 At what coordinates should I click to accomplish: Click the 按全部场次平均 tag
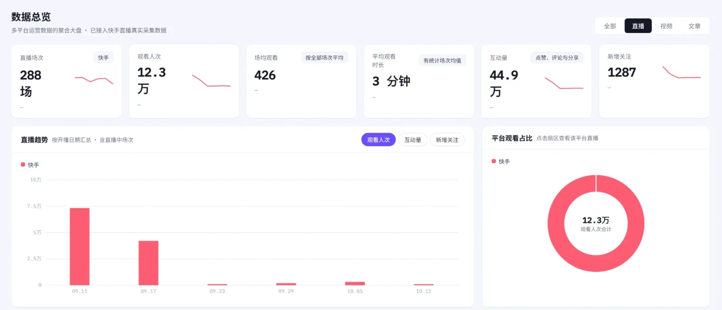pos(324,58)
